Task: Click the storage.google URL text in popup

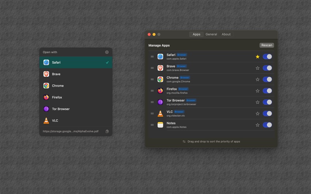Action: [x=71, y=131]
